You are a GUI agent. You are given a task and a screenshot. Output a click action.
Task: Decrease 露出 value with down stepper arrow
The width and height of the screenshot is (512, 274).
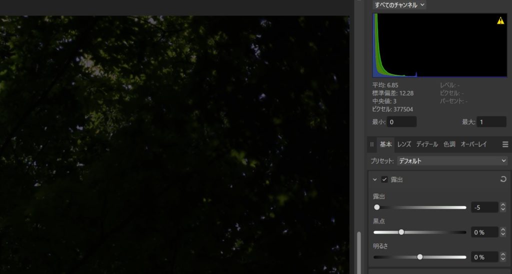[503, 210]
